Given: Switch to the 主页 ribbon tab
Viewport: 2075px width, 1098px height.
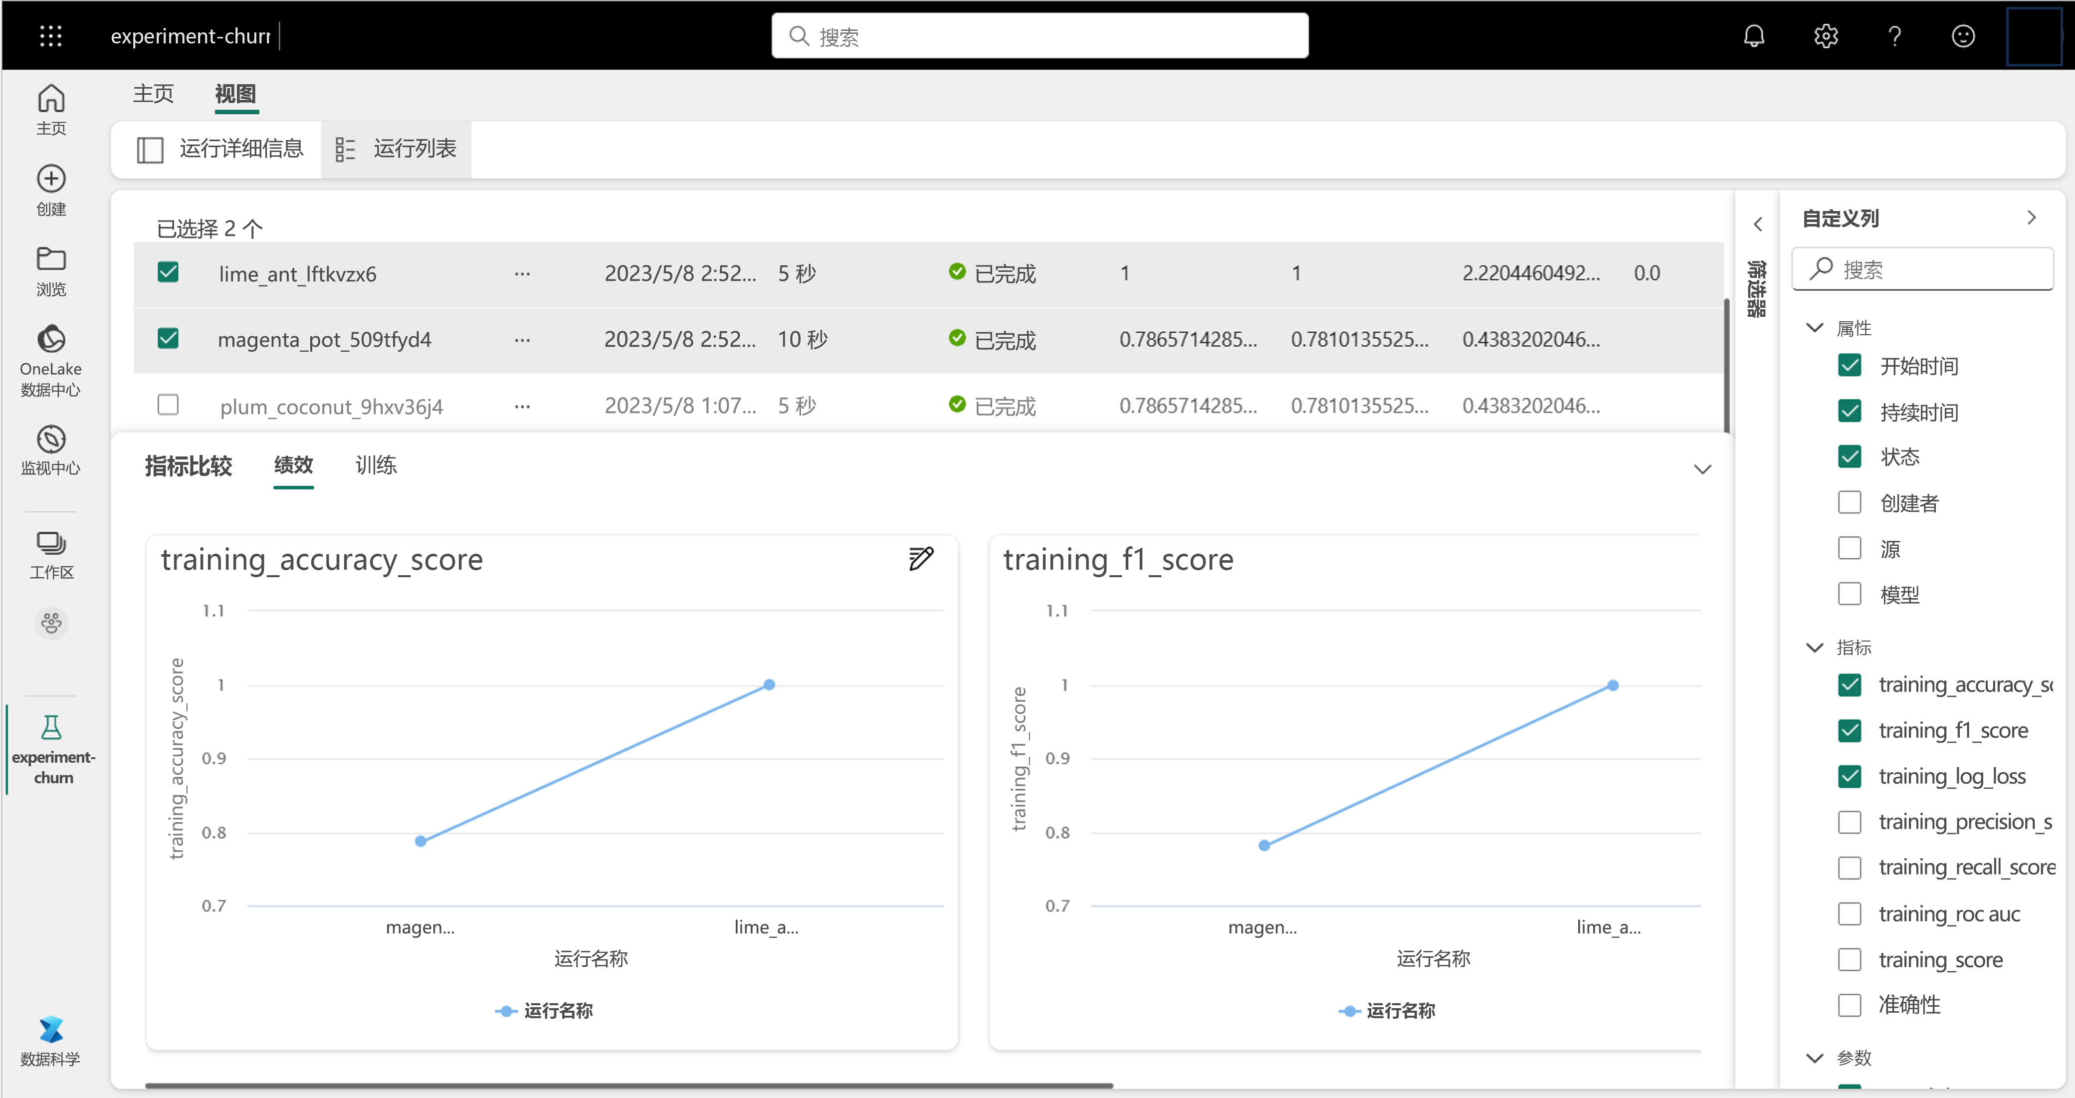Looking at the screenshot, I should tap(153, 94).
